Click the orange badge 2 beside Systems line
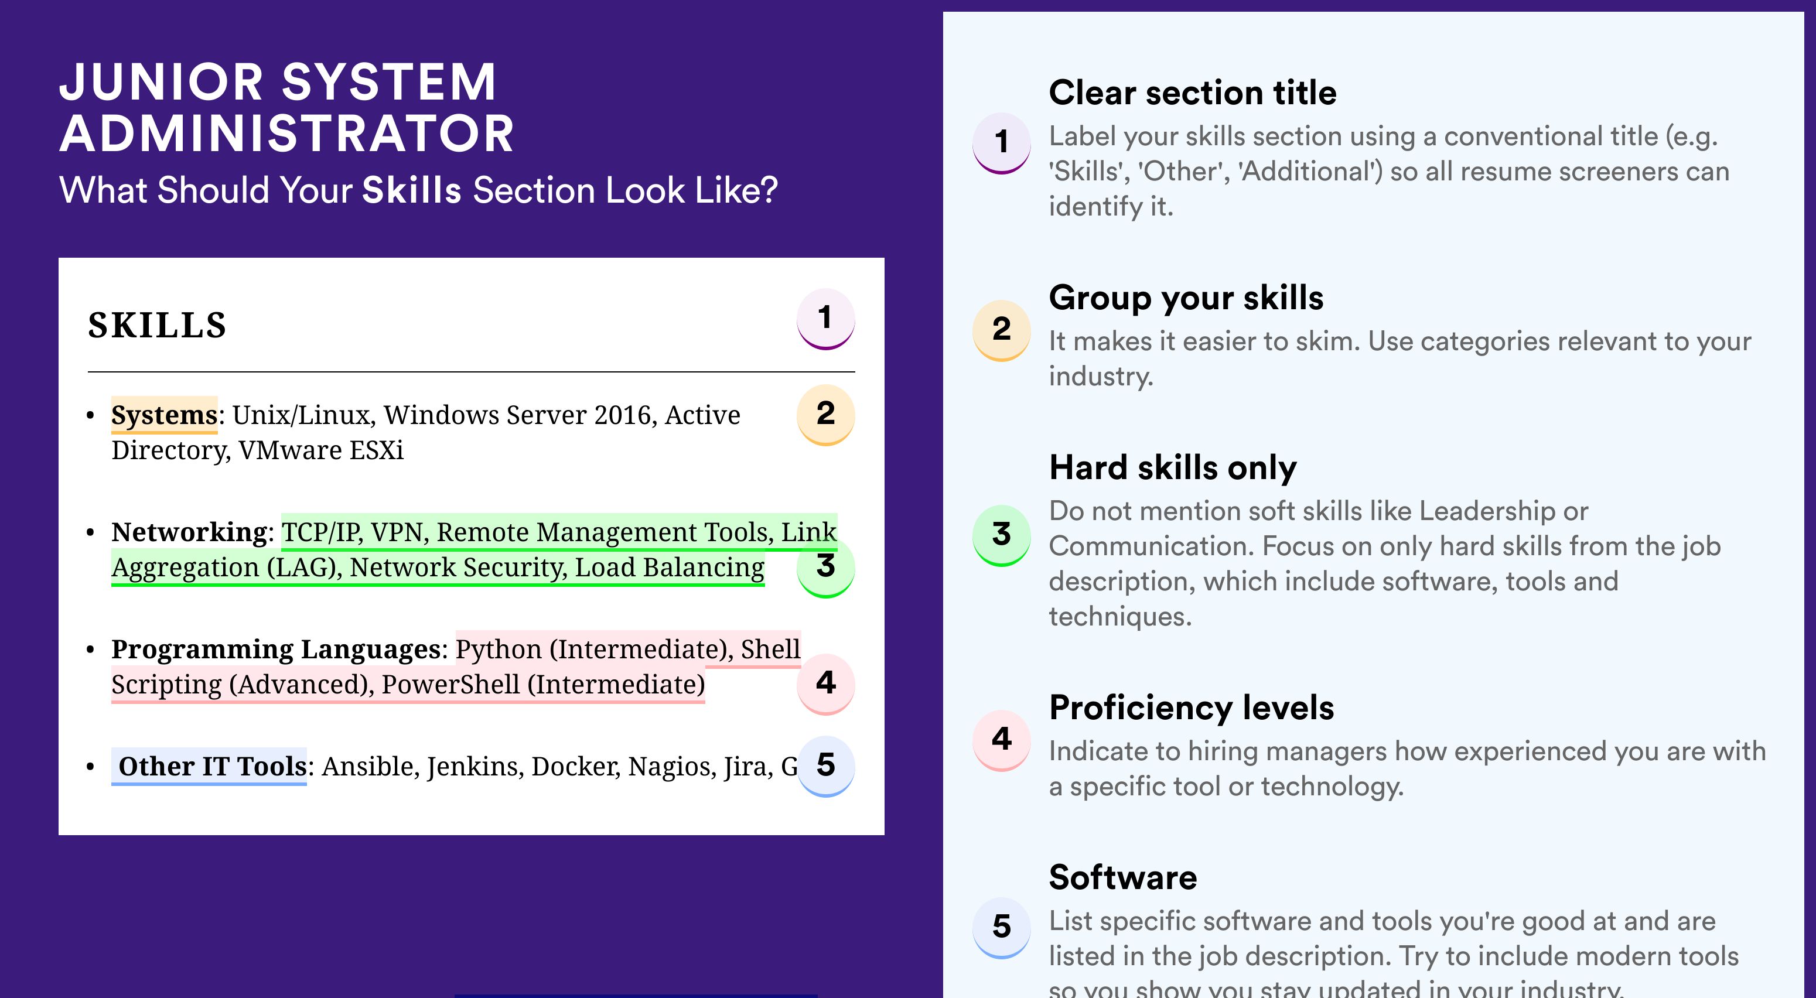 [x=825, y=415]
